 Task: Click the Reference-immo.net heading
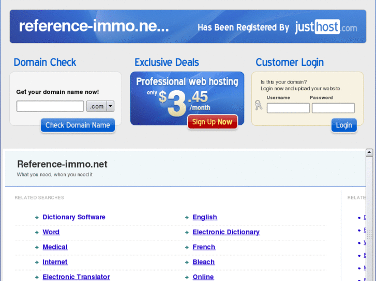pos(63,164)
